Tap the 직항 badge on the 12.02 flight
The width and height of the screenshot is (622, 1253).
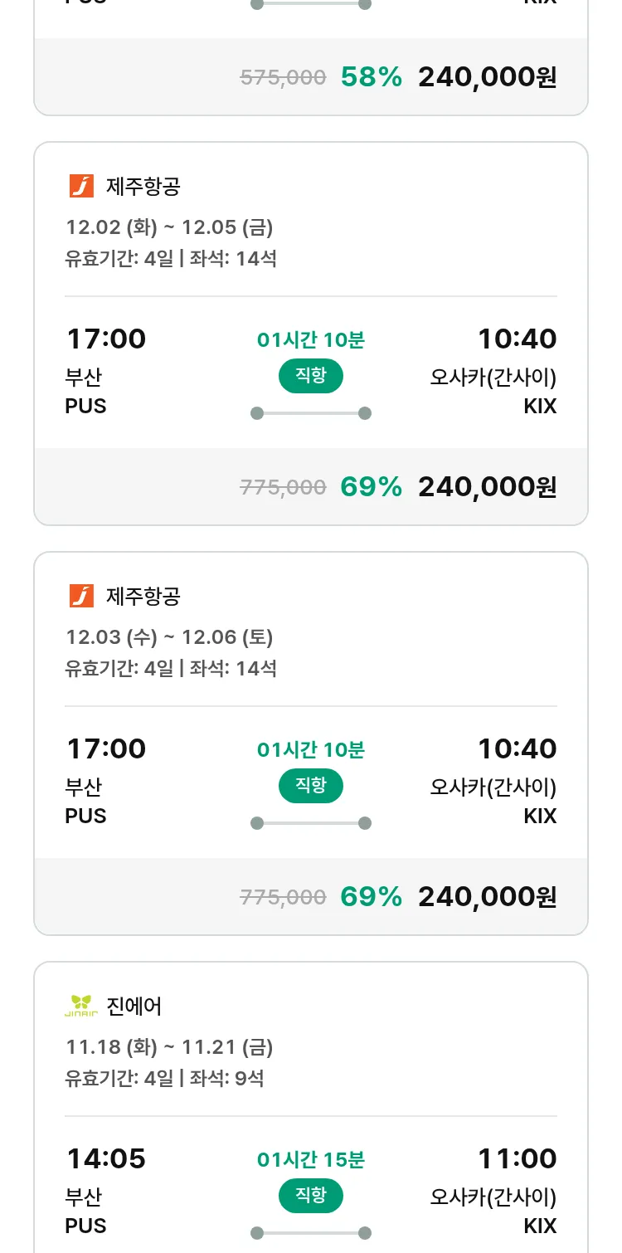tap(311, 376)
